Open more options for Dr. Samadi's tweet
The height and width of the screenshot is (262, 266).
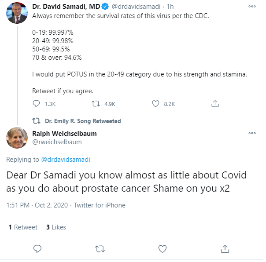(252, 7)
